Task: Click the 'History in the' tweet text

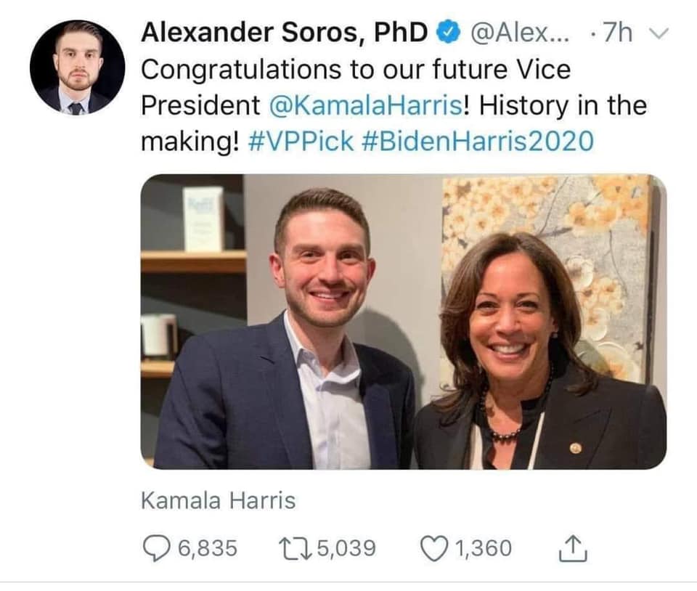Action: pyautogui.click(x=563, y=106)
